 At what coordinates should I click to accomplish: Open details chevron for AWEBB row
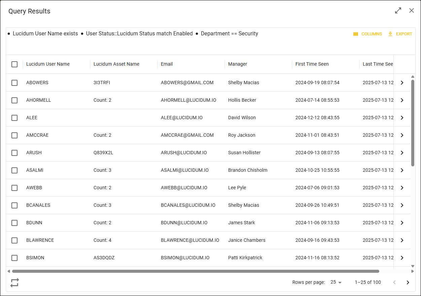pyautogui.click(x=402, y=188)
